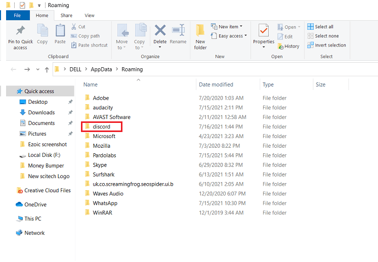Click the Rename icon
The height and width of the screenshot is (262, 378).
[178, 31]
